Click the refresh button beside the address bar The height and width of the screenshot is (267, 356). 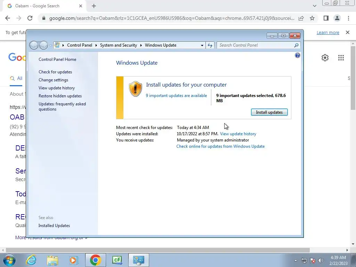(210, 46)
